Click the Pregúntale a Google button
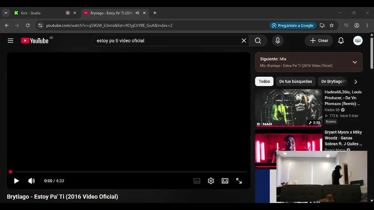 coord(293,25)
